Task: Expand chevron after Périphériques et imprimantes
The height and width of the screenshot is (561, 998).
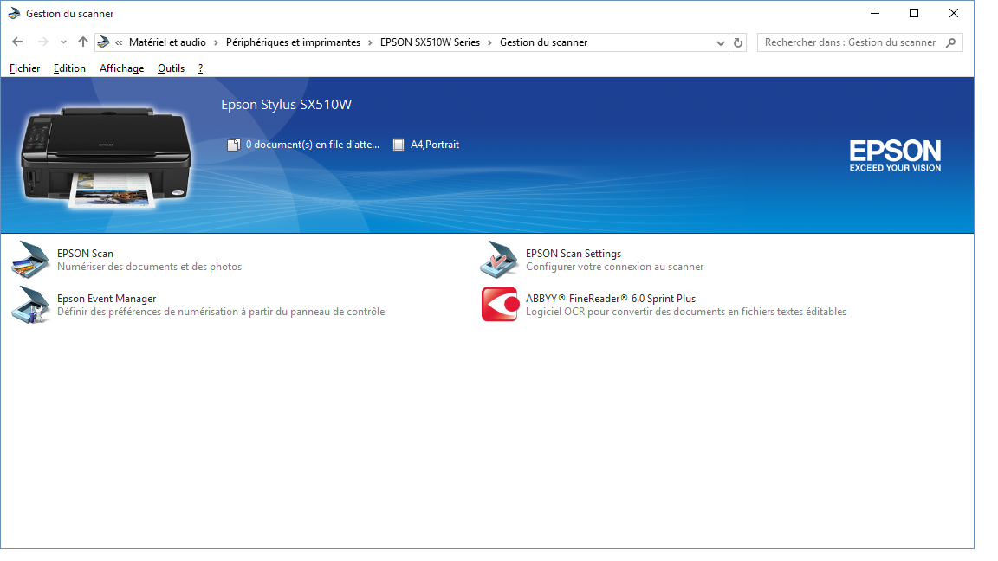Action: coord(370,42)
